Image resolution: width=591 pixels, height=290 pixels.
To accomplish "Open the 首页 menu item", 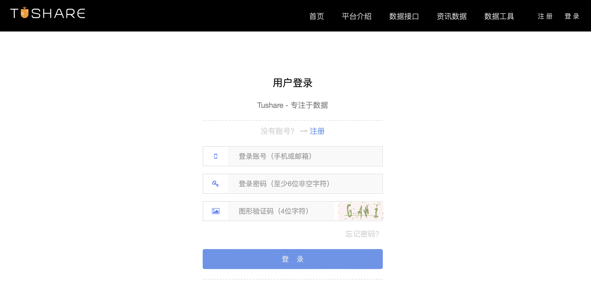I will click(317, 16).
